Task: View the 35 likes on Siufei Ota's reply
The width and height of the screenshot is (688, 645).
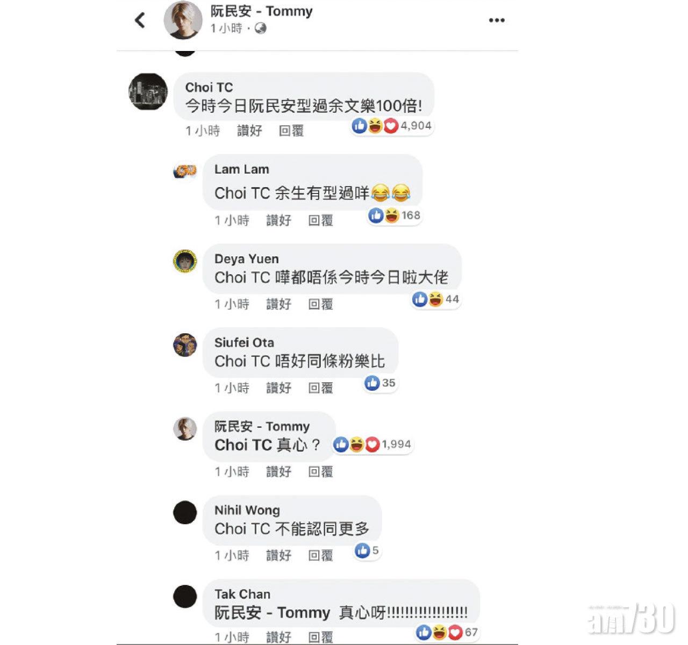Action: 380,383
